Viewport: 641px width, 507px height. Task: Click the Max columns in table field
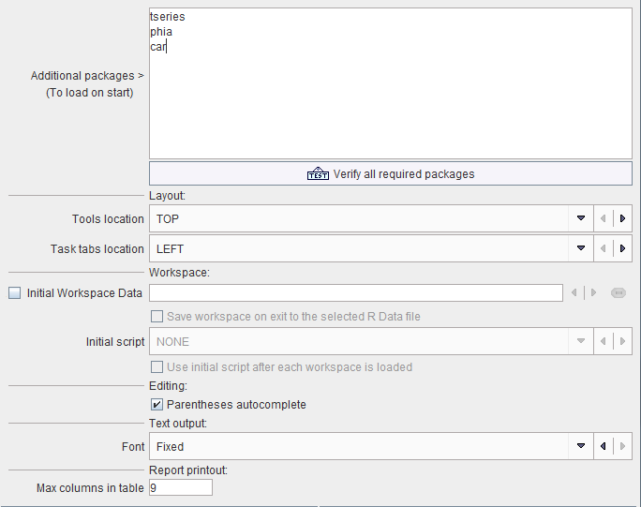[x=181, y=487]
